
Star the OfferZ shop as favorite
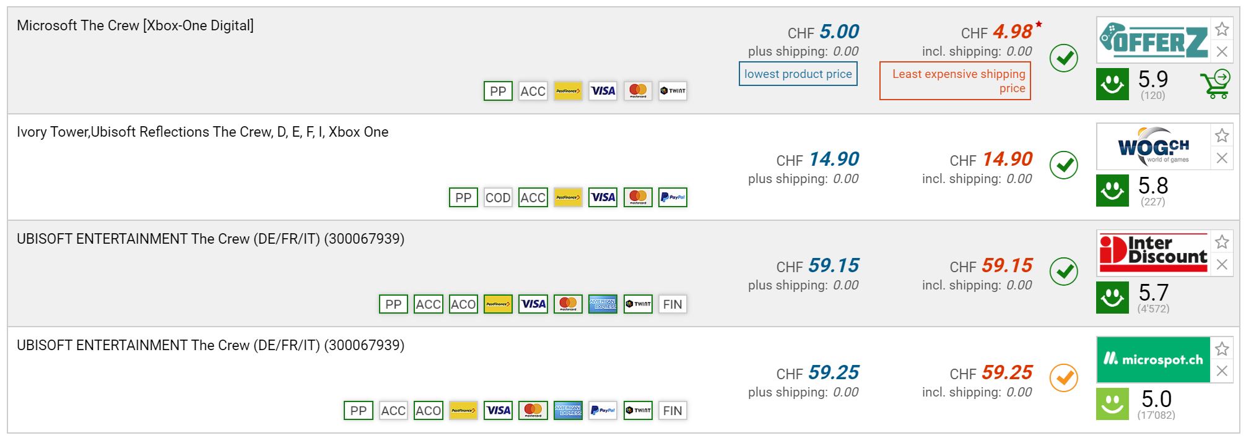click(1222, 29)
